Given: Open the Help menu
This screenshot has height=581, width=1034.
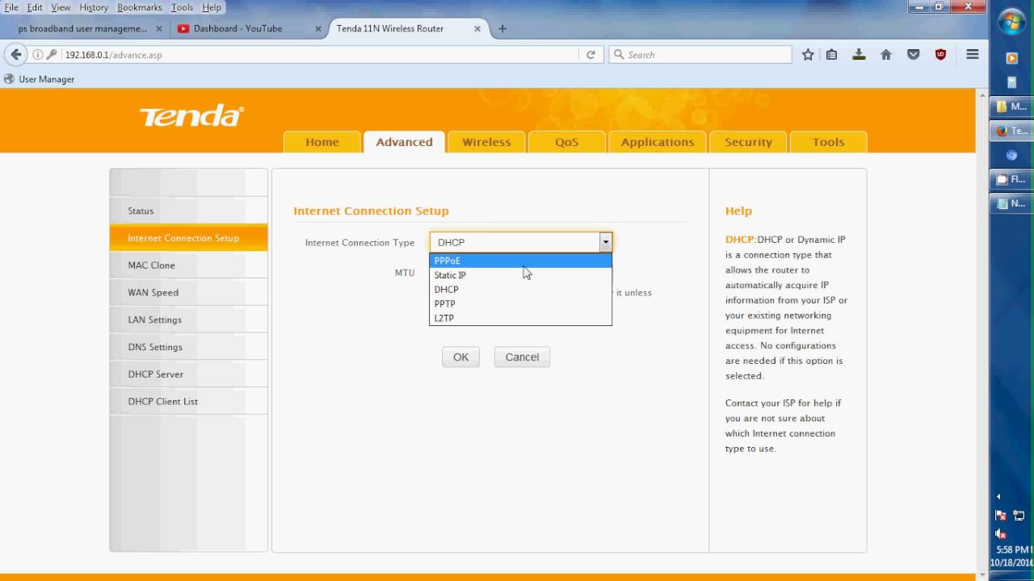Looking at the screenshot, I should 212,7.
